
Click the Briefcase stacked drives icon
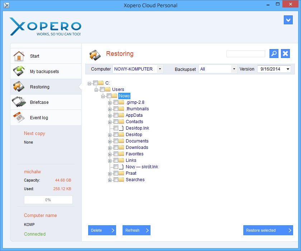tap(19, 102)
